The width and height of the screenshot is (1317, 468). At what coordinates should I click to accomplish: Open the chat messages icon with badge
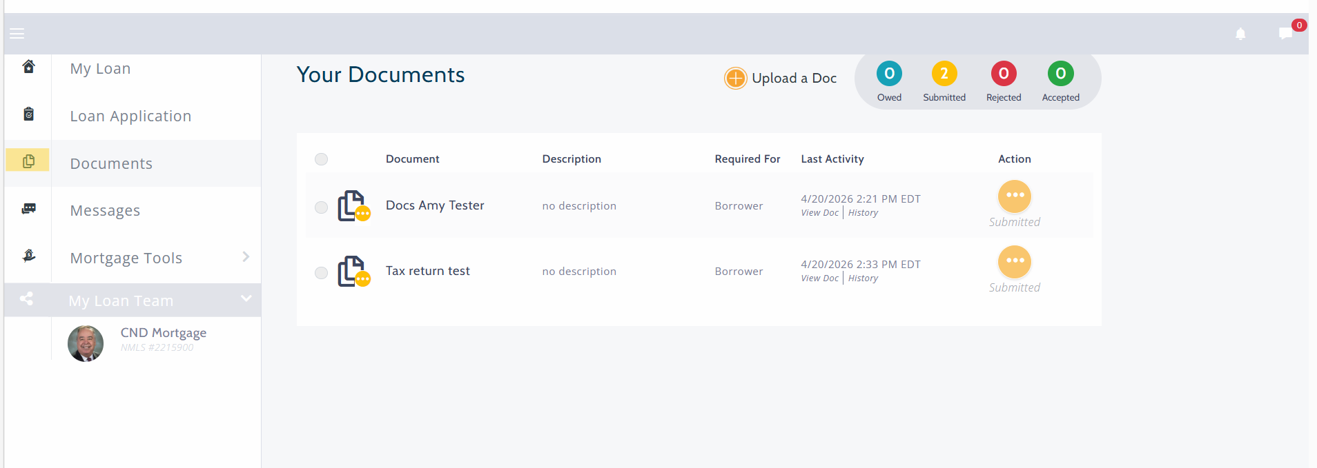(1285, 33)
